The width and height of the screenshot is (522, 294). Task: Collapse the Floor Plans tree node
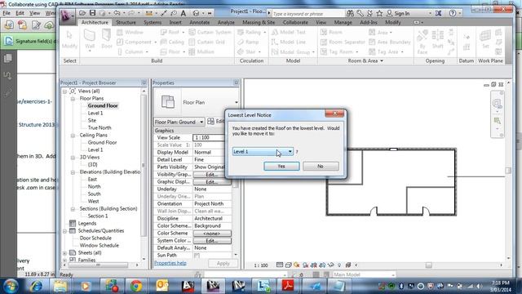(x=73, y=99)
